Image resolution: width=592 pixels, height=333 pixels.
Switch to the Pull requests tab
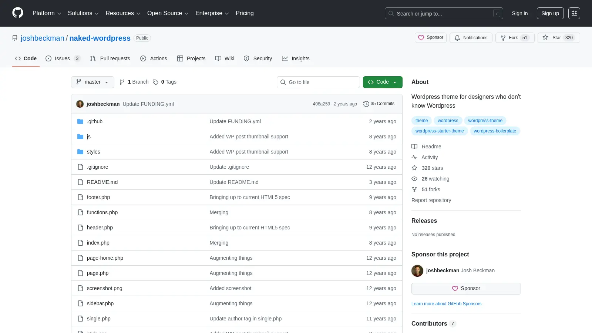point(110,58)
